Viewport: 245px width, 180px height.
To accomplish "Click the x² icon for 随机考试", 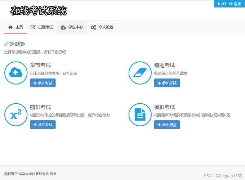I will point(16,114).
